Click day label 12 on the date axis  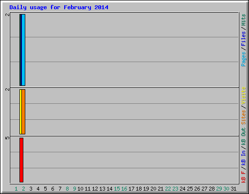pyautogui.click(x=95, y=189)
